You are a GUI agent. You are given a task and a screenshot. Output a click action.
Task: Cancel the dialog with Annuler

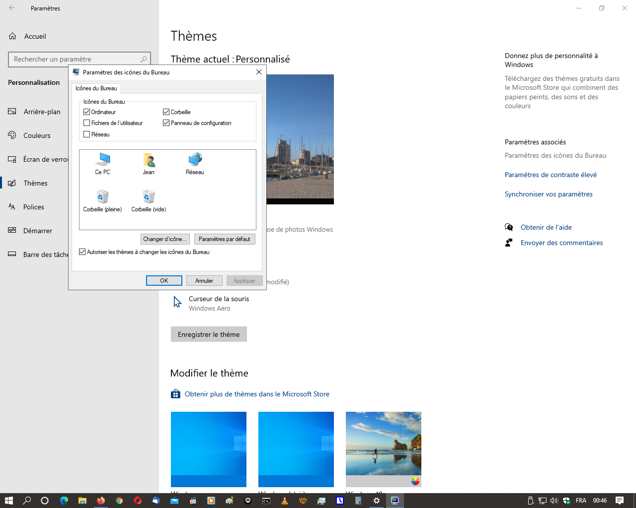click(204, 281)
